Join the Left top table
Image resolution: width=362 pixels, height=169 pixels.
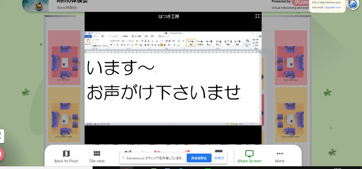[64, 58]
